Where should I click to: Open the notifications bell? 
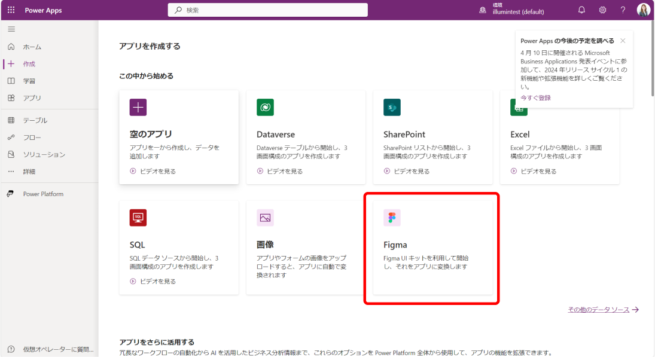[x=581, y=10]
